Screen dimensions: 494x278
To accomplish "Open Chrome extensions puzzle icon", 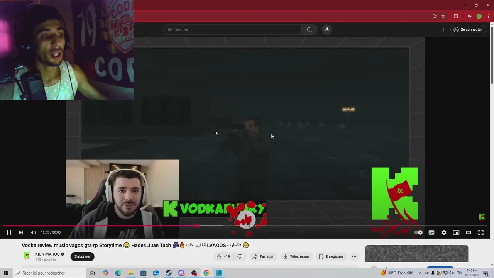I will tap(456, 16).
